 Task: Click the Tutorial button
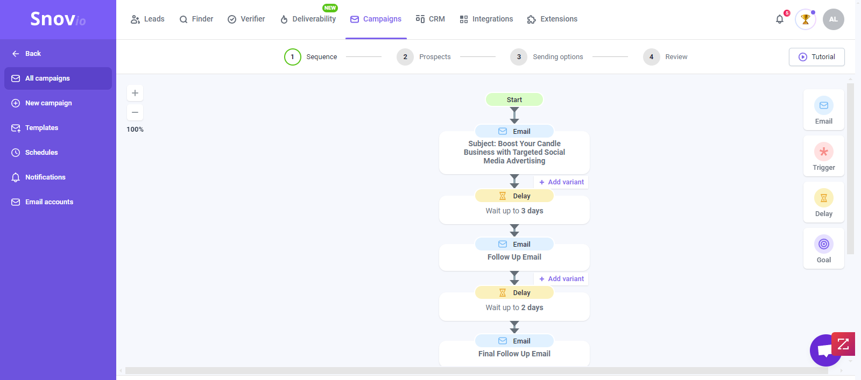pos(816,57)
